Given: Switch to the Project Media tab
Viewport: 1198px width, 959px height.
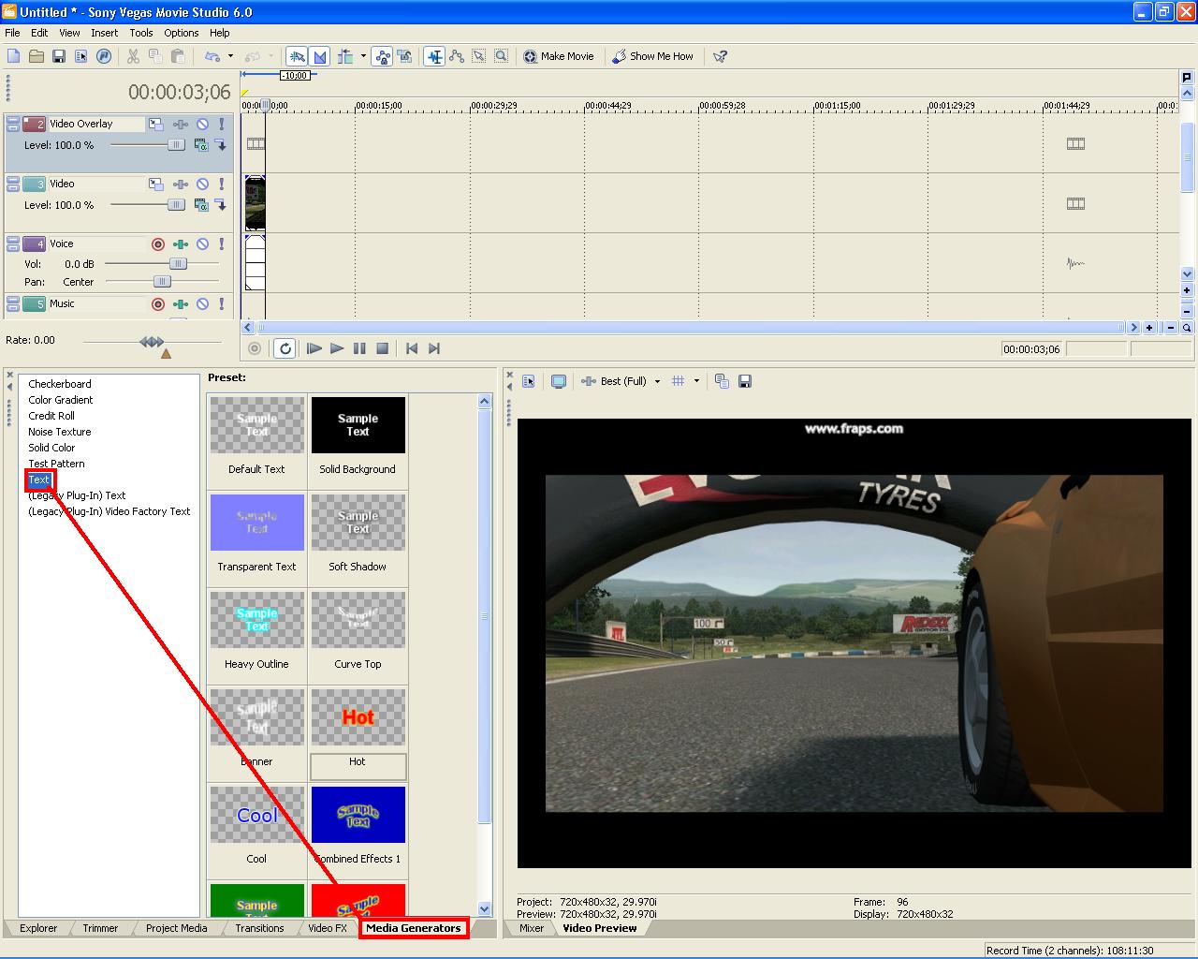Looking at the screenshot, I should coord(177,928).
